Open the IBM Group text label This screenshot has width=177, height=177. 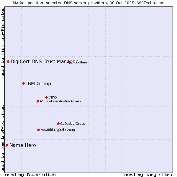click(x=38, y=83)
